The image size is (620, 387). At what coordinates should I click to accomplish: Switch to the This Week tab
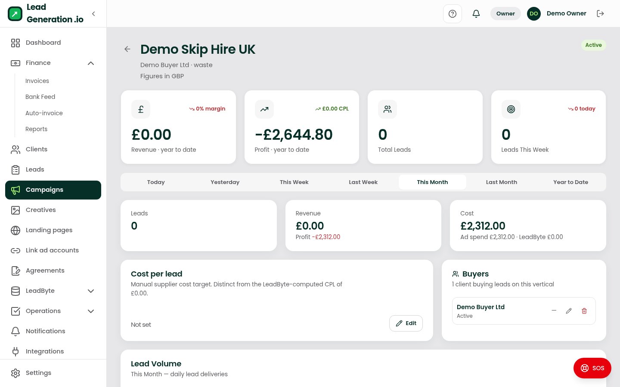point(294,182)
